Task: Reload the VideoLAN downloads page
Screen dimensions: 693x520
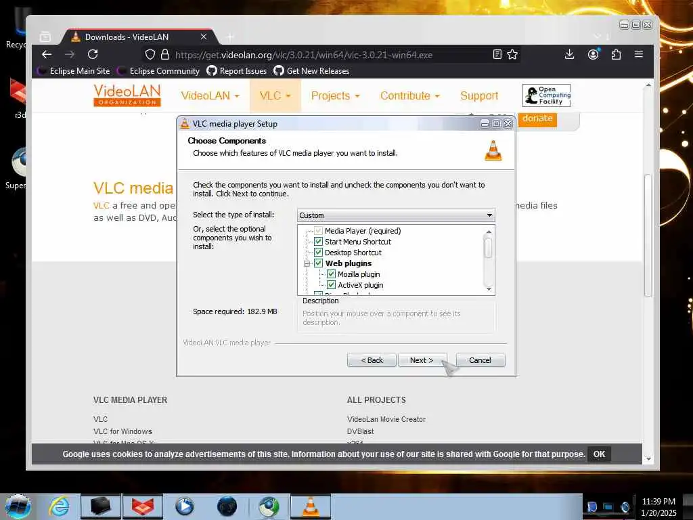Action: coord(92,54)
